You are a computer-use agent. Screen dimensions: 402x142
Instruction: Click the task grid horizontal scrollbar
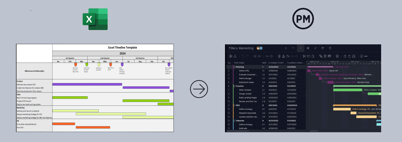pyautogui.click(x=238, y=131)
